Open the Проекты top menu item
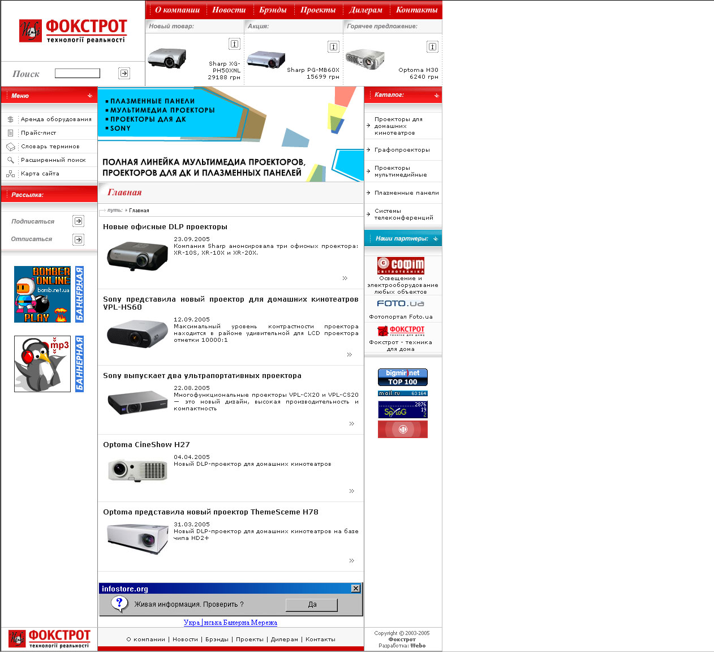 318,10
